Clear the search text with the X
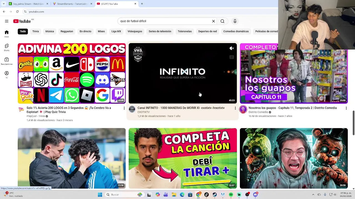Viewport: 355px width, 199px height. point(214,21)
